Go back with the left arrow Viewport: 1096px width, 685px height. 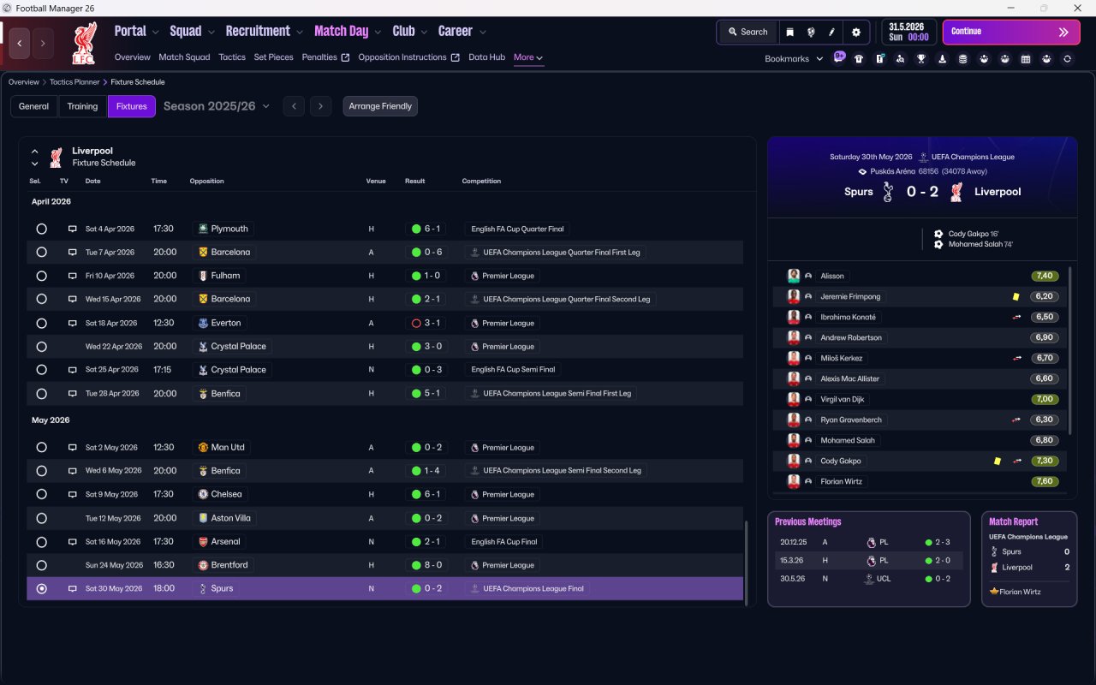pos(20,43)
